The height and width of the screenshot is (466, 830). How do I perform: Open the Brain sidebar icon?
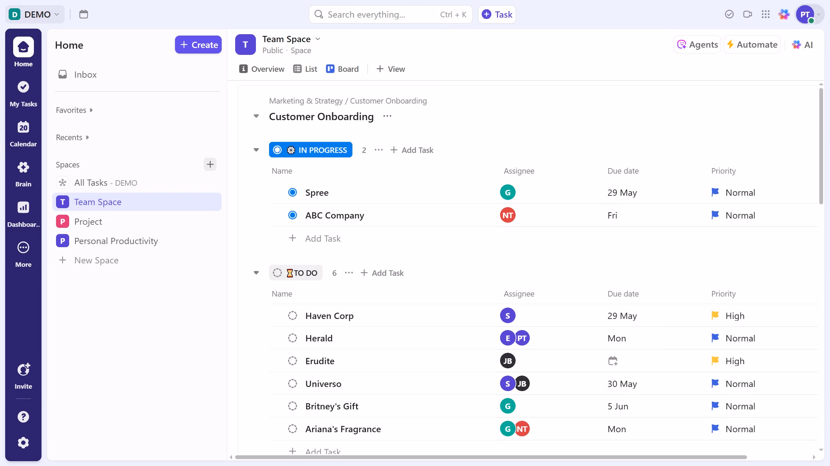[x=23, y=173]
